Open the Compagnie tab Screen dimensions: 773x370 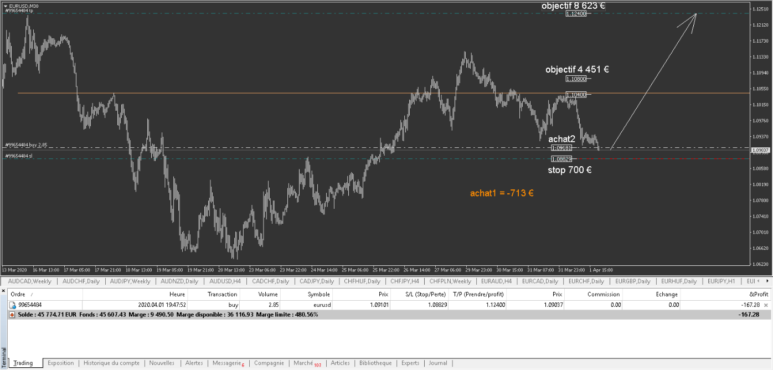point(269,363)
